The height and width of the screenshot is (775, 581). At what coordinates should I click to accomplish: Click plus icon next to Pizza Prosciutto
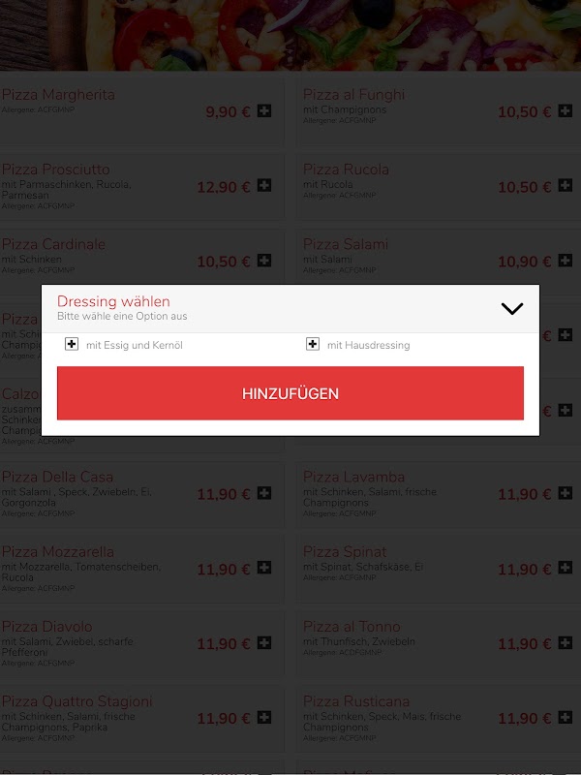[x=264, y=185]
